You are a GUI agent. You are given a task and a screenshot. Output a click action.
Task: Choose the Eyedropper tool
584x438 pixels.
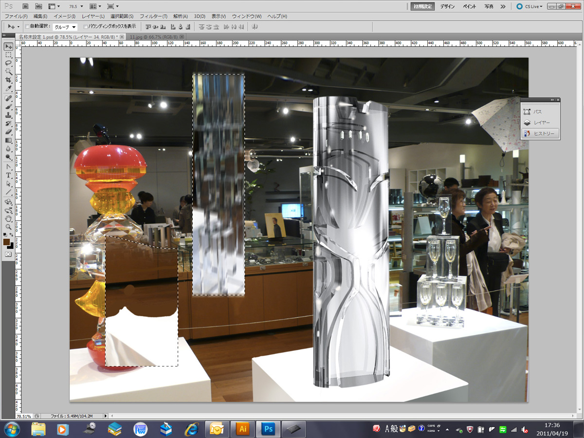click(x=8, y=88)
